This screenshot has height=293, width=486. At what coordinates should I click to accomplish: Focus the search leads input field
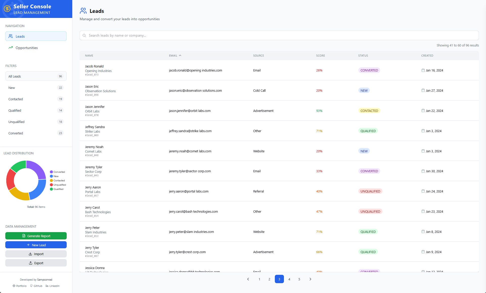point(279,35)
